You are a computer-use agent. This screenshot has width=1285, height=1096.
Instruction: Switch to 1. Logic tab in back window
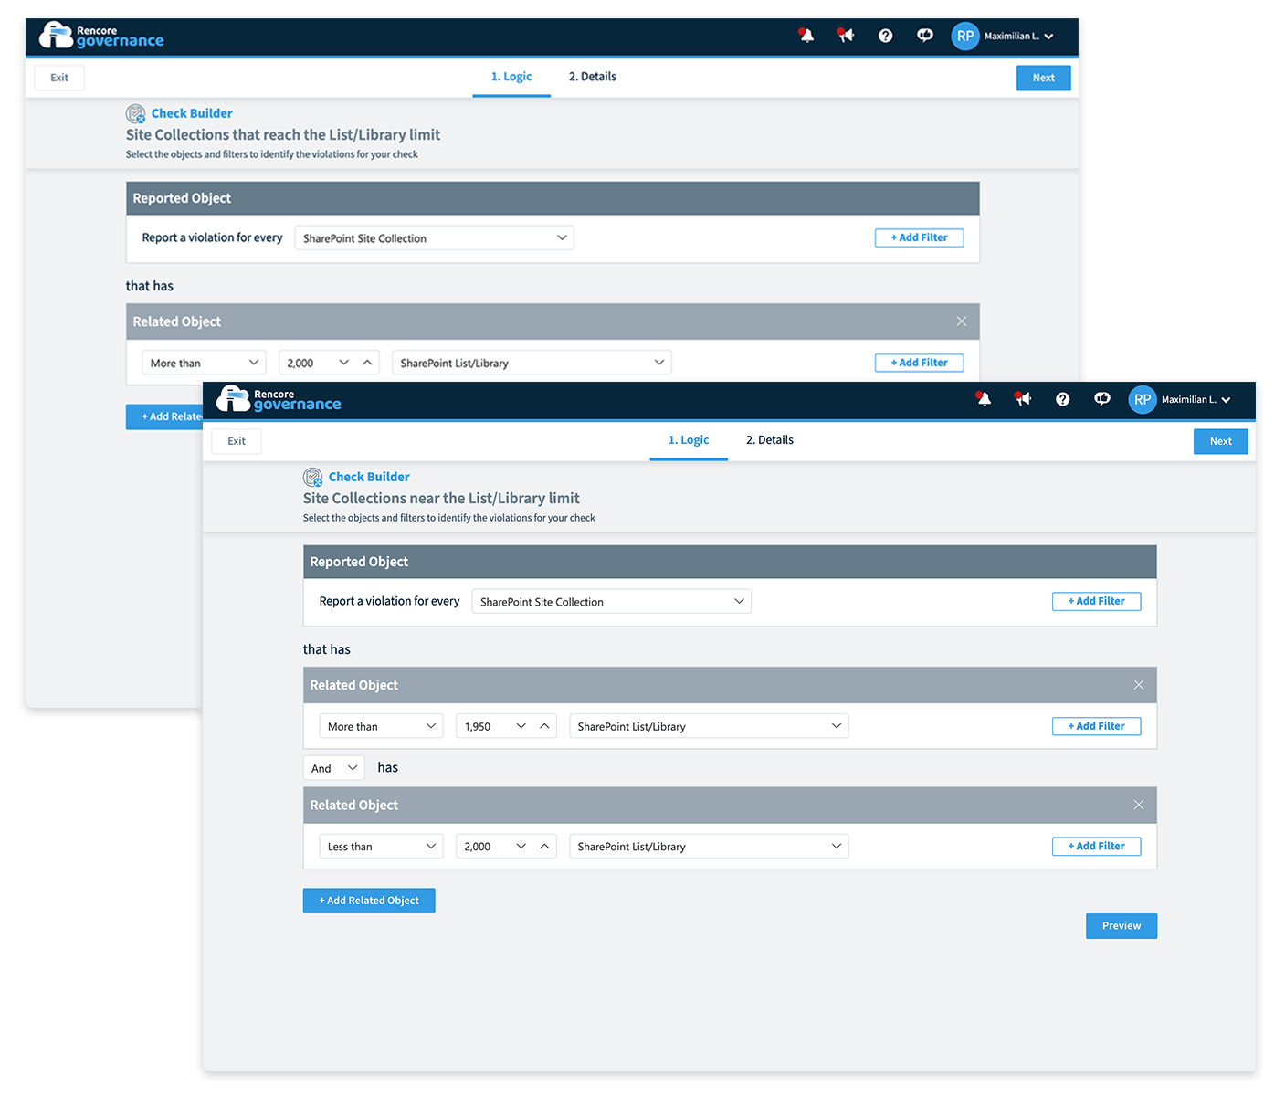point(511,77)
